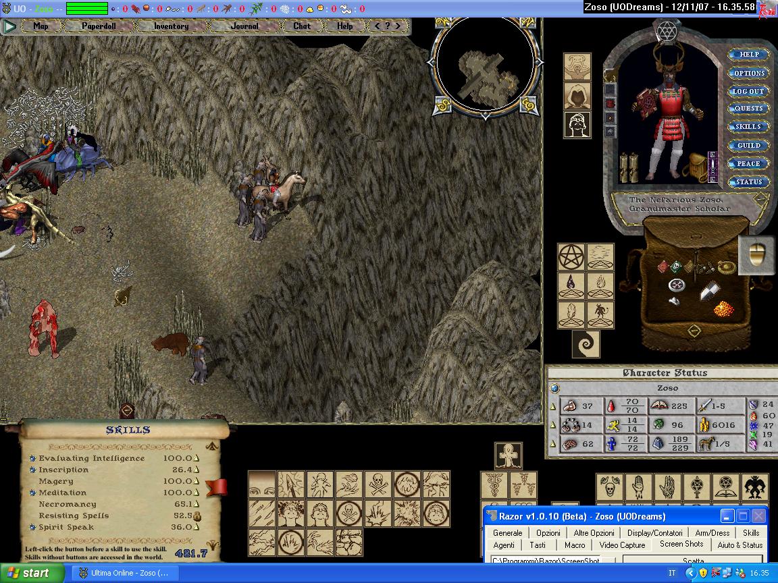Image resolution: width=778 pixels, height=583 pixels.
Task: Click the IT language indicator in the tray
Action: [x=672, y=573]
